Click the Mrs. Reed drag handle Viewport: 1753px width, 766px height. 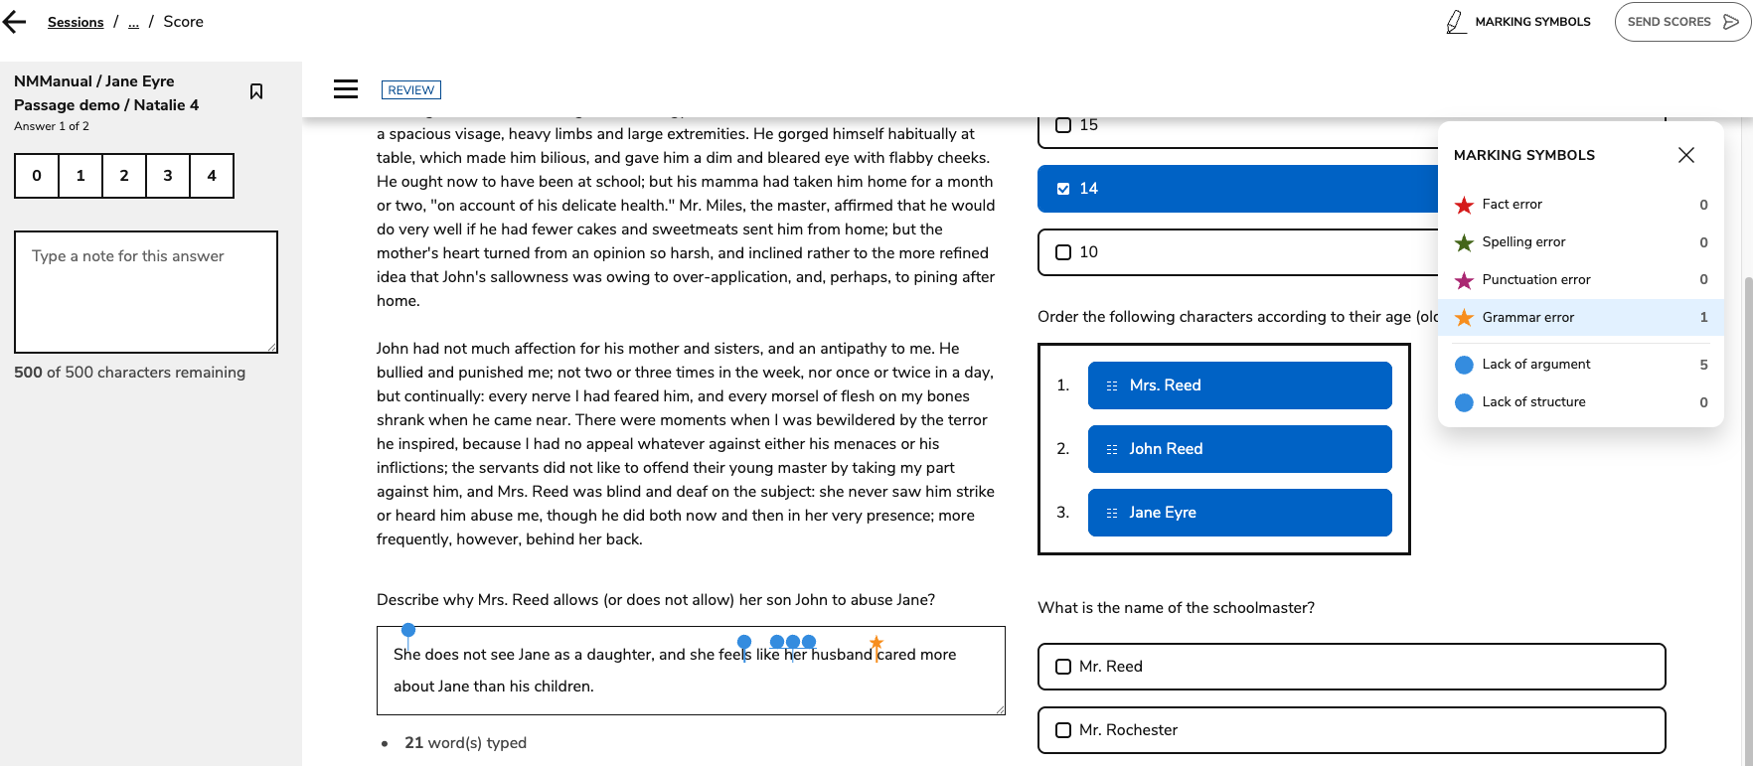[x=1112, y=385]
